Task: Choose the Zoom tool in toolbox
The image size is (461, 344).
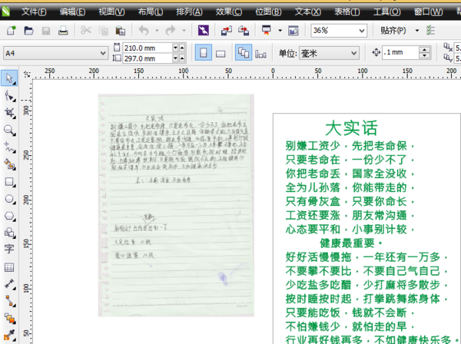Action: [x=9, y=130]
